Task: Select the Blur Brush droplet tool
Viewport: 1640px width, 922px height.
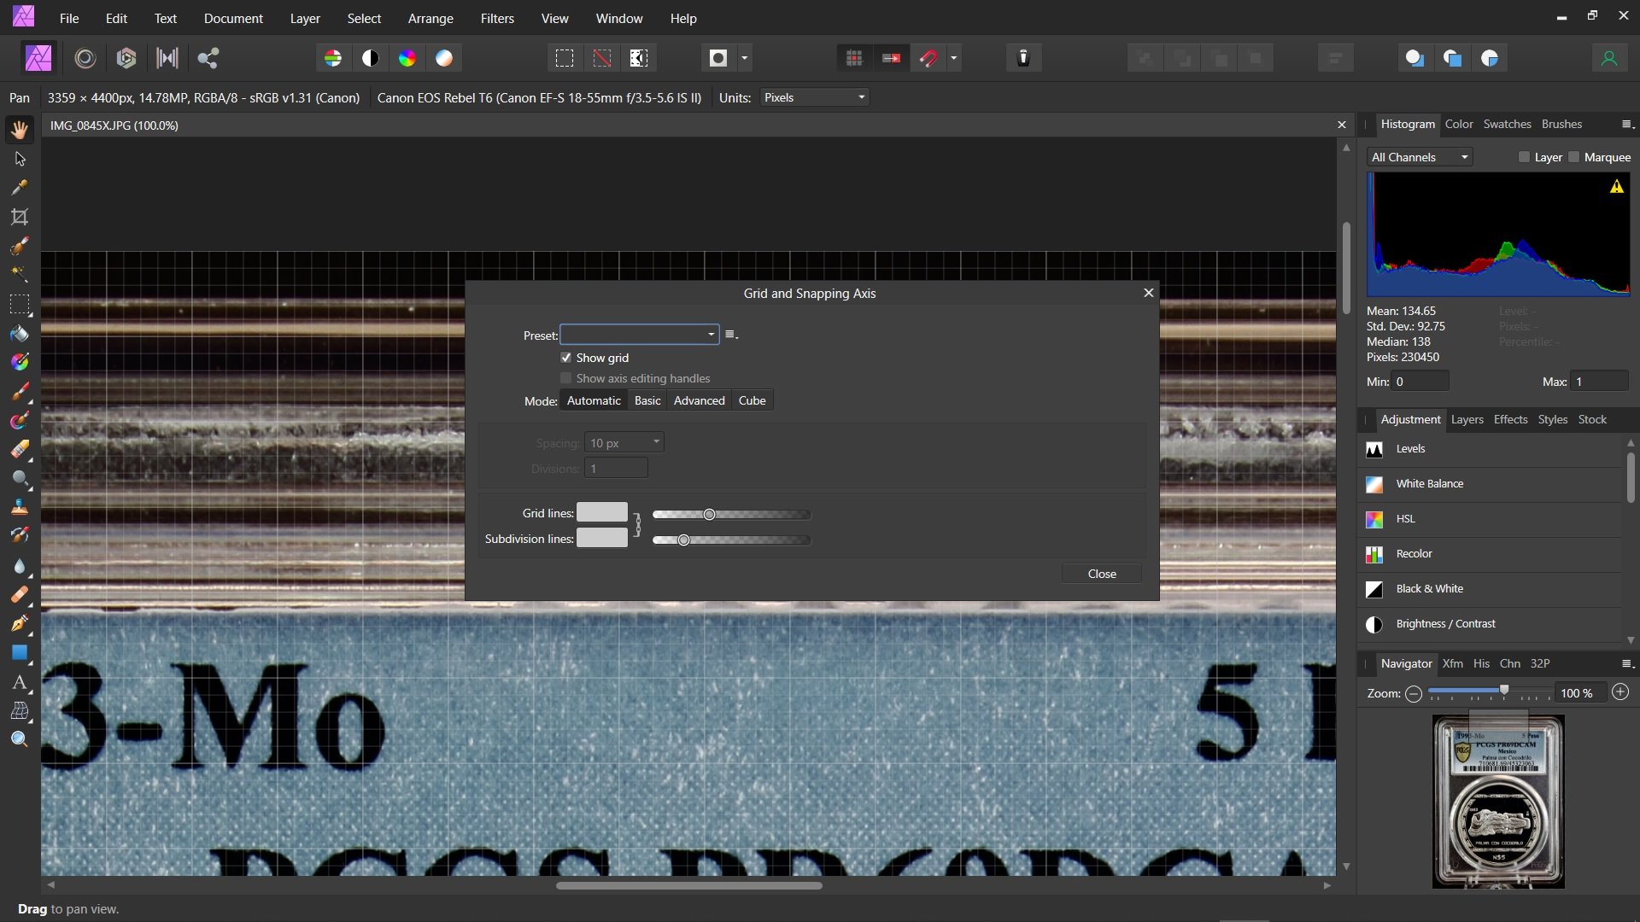Action: pos(20,566)
